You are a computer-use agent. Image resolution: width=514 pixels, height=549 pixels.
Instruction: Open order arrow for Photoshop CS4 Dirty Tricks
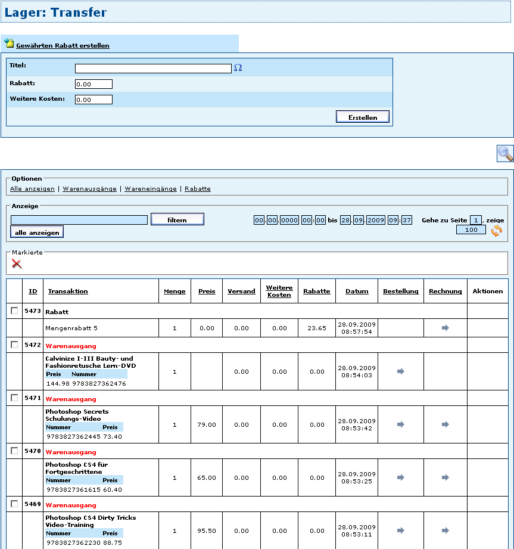400,531
